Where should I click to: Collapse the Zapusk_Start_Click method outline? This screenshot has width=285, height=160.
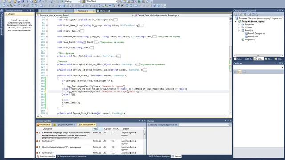47,76
